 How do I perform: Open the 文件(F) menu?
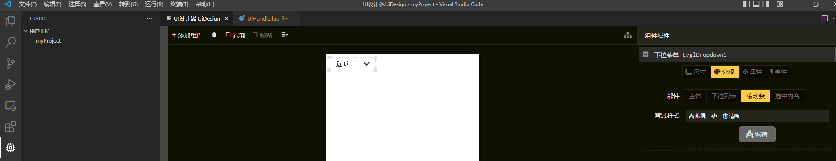tap(28, 4)
